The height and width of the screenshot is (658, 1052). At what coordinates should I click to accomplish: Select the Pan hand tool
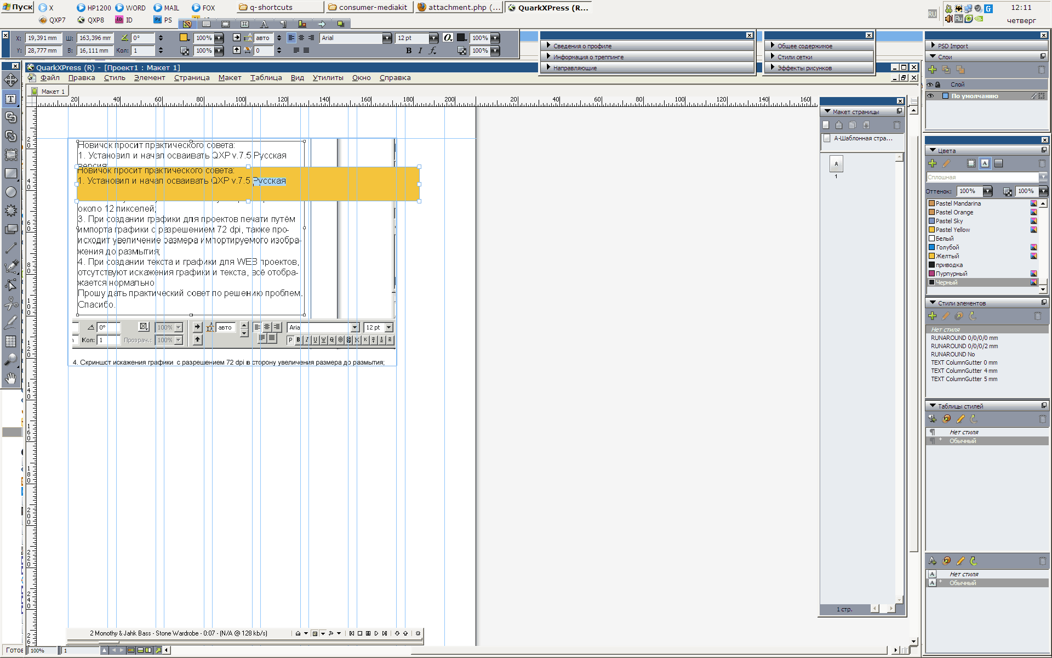tap(10, 378)
